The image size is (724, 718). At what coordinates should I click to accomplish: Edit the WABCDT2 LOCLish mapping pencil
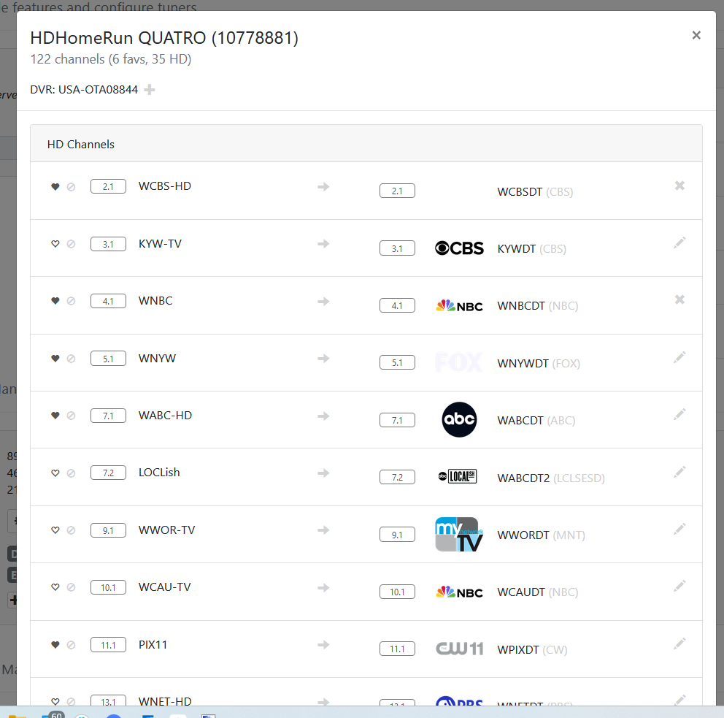point(679,472)
